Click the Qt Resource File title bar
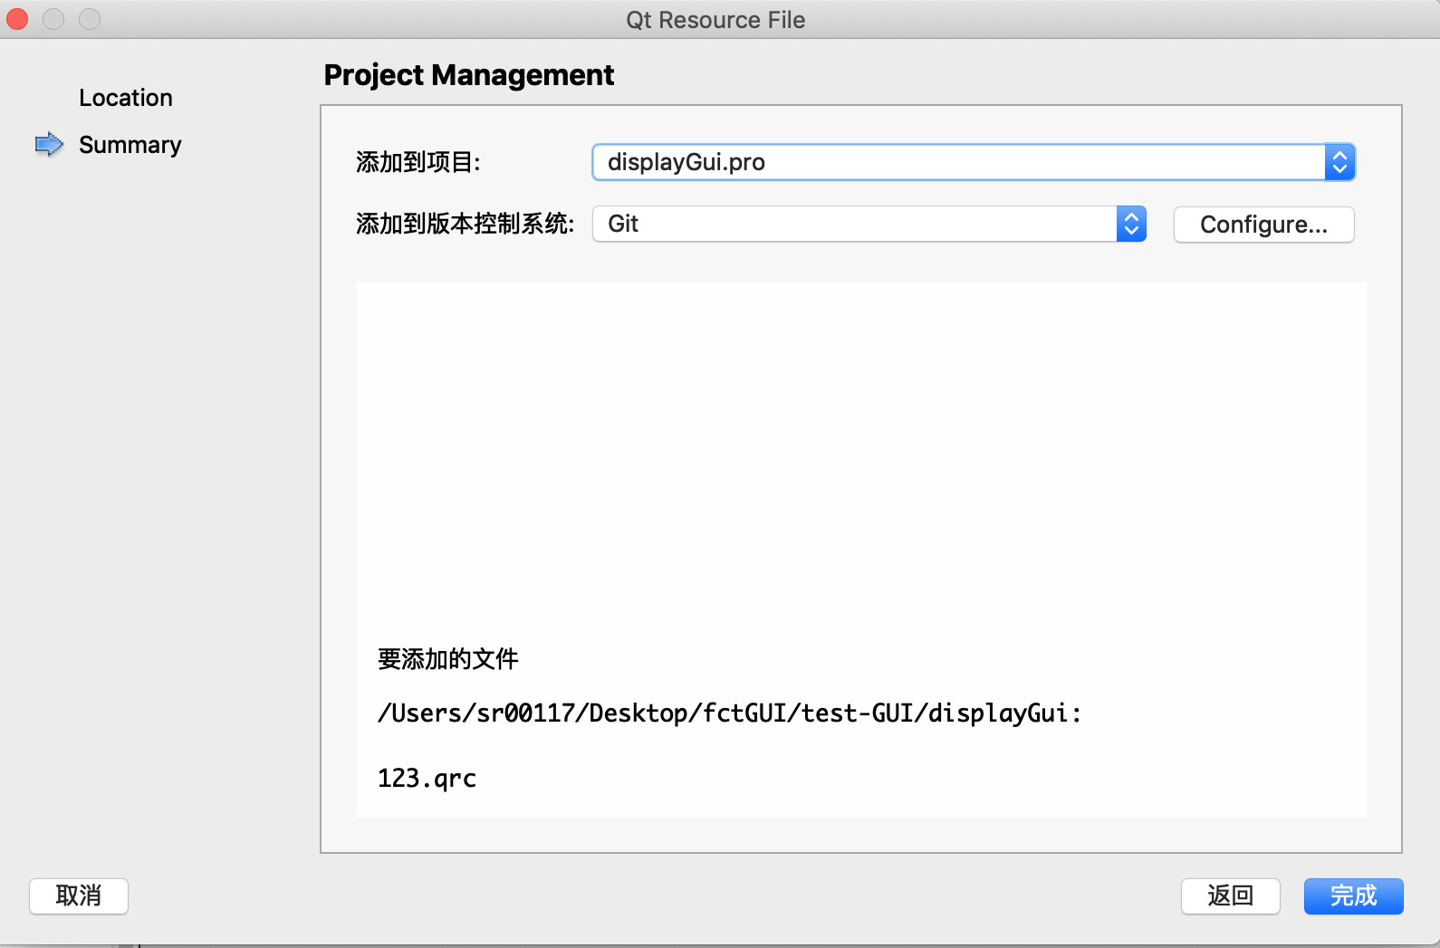 coord(715,19)
